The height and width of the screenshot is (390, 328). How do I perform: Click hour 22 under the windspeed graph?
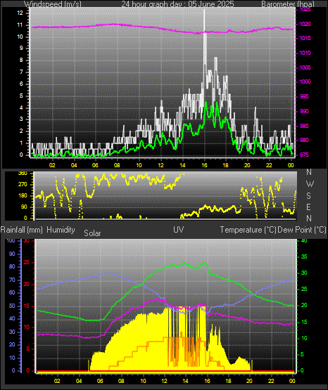269,165
